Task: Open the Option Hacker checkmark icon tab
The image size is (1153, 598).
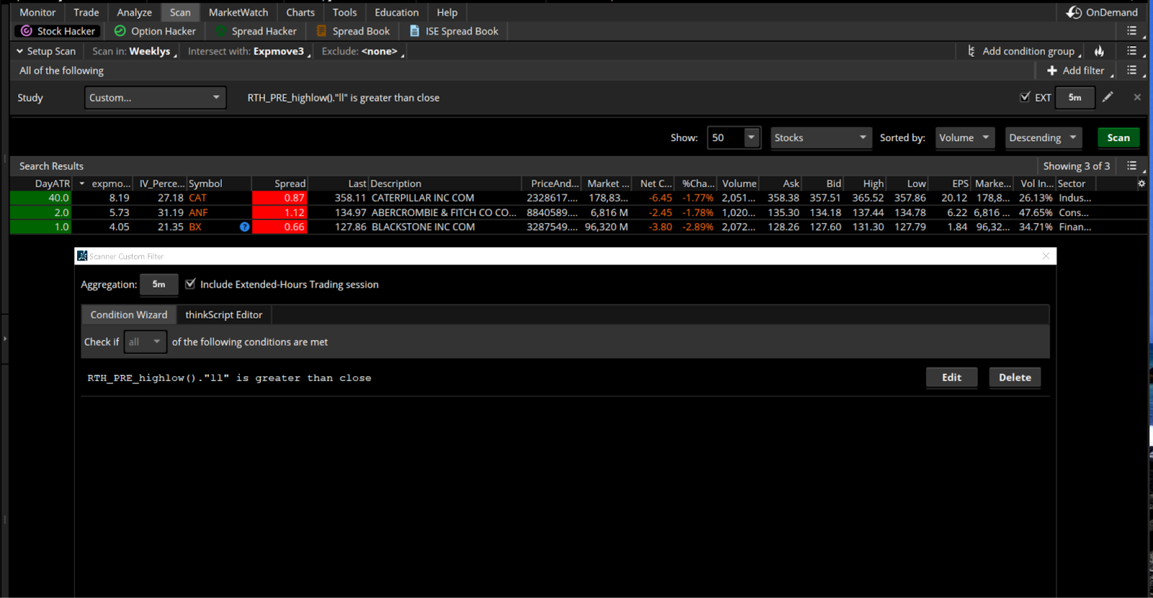Action: pos(120,31)
